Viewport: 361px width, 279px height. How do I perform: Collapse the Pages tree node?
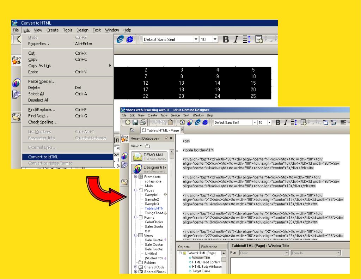136,190
